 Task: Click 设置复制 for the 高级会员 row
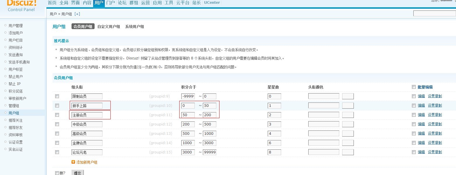click(435, 133)
